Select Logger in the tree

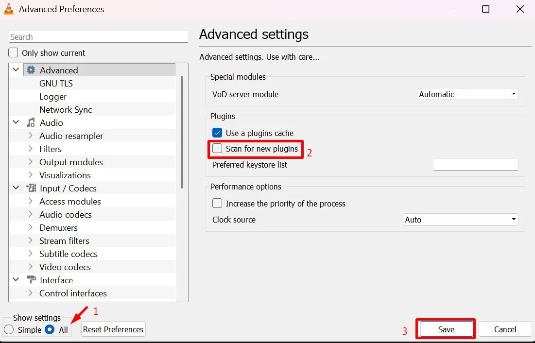(53, 97)
